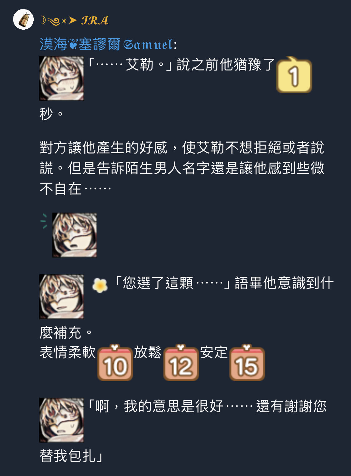The image size is (351, 476).
Task: Click the 安定 text before dice 15
Action: (x=214, y=352)
